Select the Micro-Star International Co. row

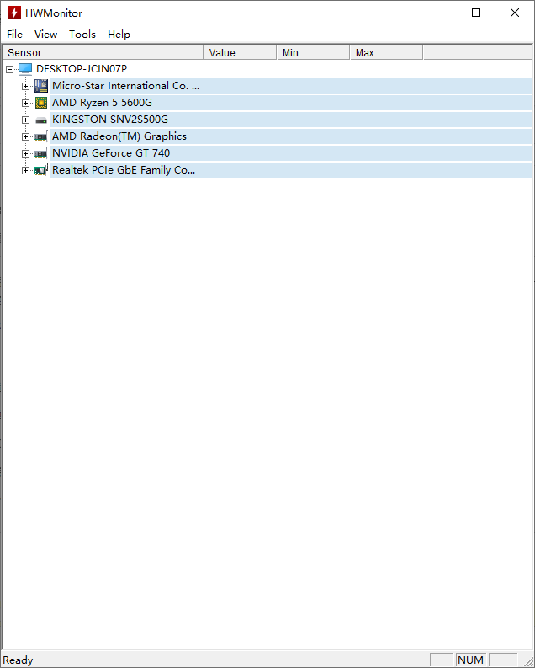pos(291,86)
